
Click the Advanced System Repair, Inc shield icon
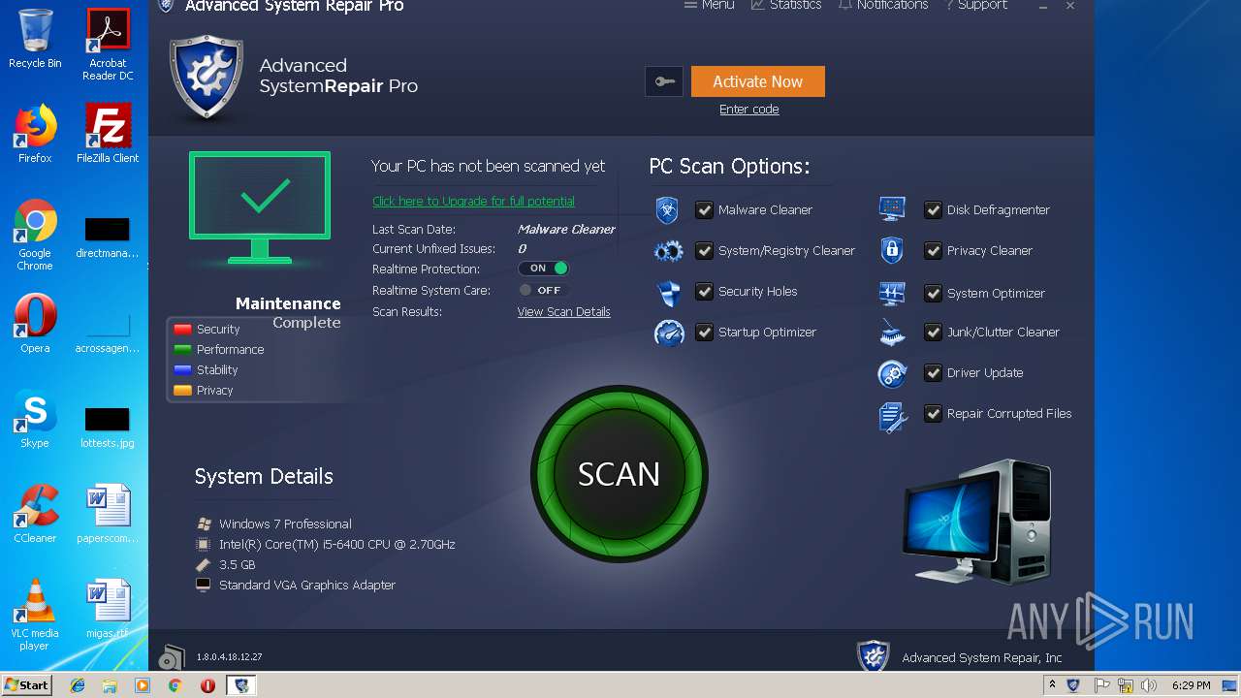(x=874, y=656)
